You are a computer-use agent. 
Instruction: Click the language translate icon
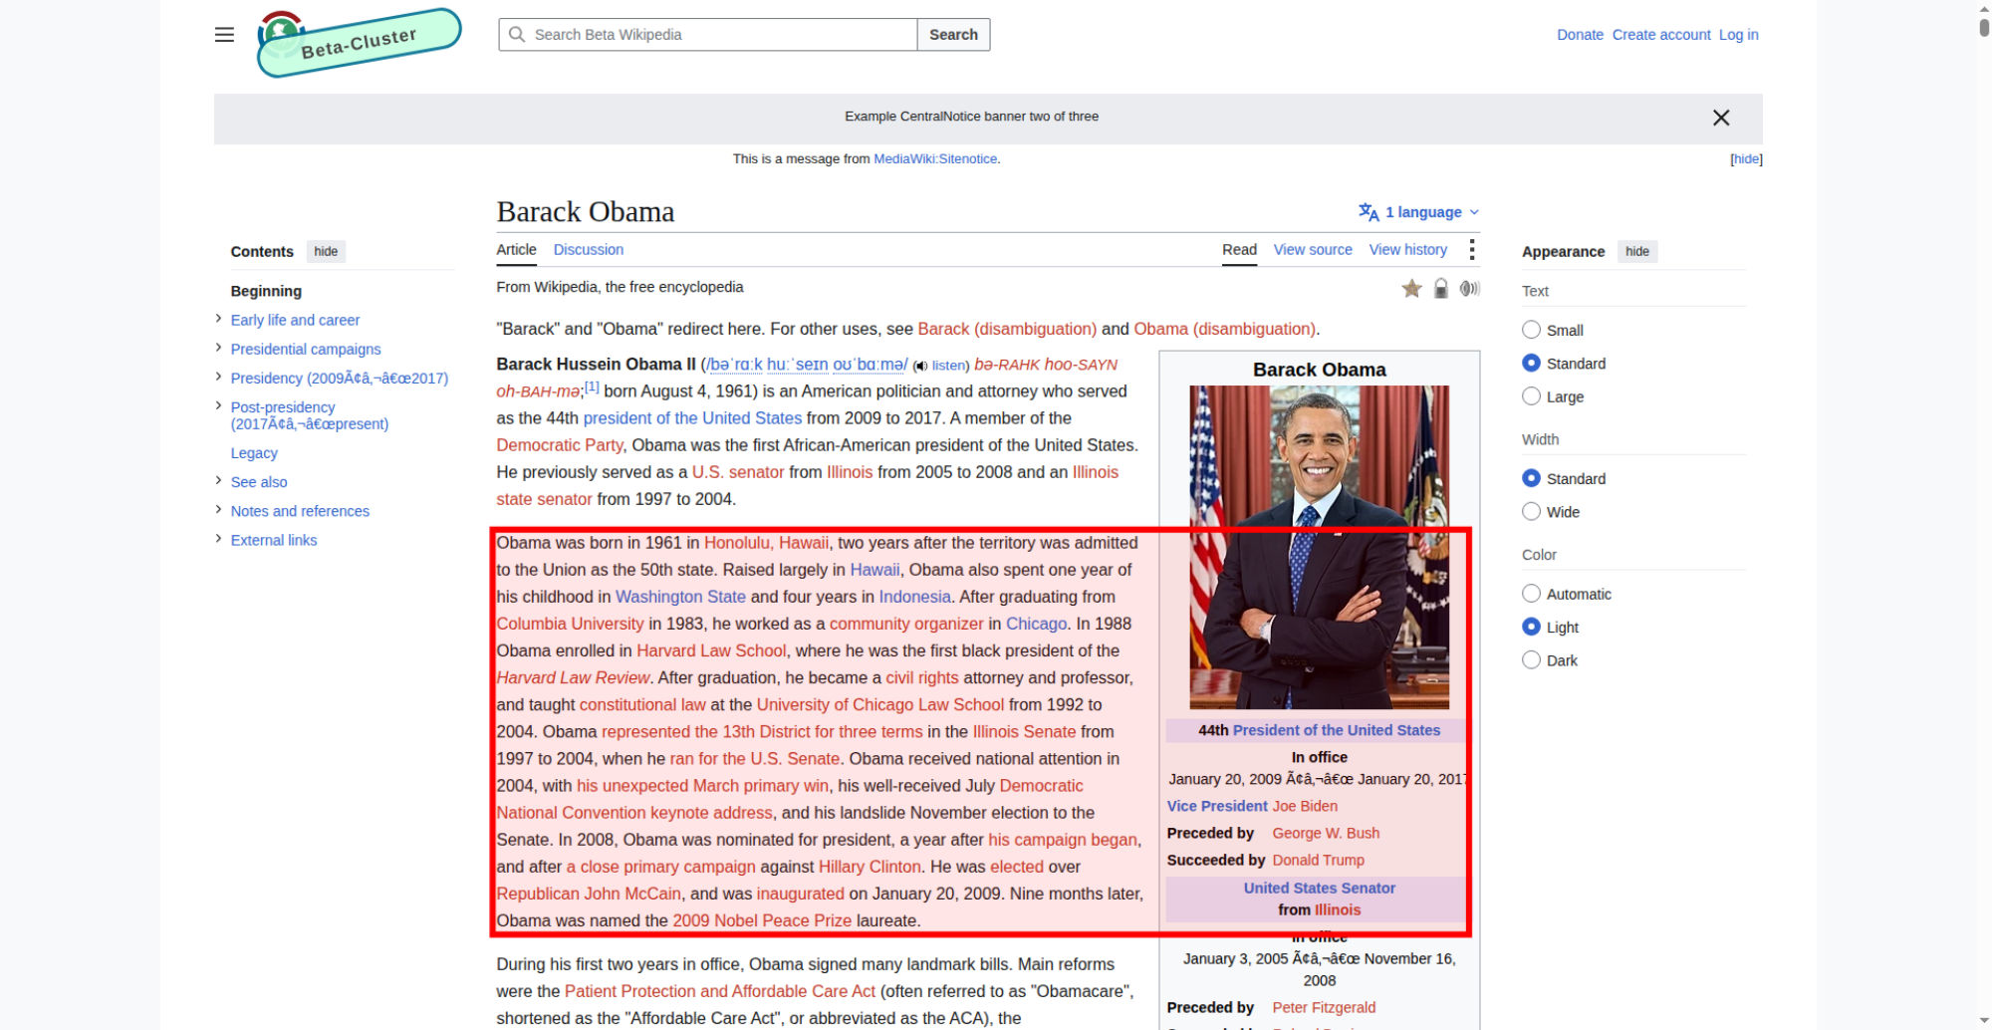point(1369,212)
